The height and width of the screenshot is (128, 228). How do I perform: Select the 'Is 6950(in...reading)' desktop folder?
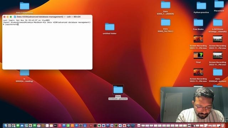point(25,76)
